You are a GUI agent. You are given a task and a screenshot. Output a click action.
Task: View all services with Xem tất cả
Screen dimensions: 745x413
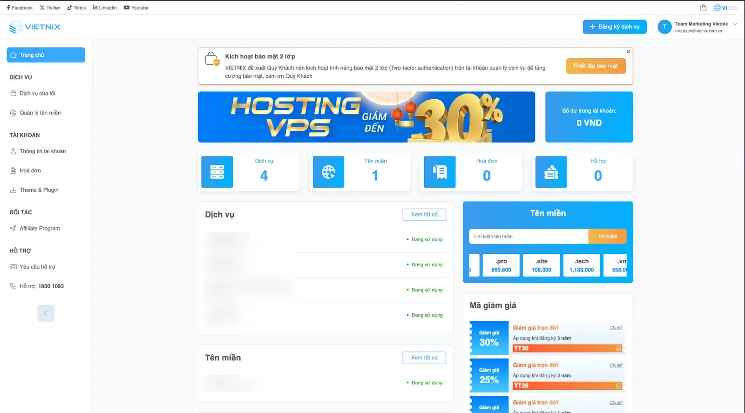(424, 215)
